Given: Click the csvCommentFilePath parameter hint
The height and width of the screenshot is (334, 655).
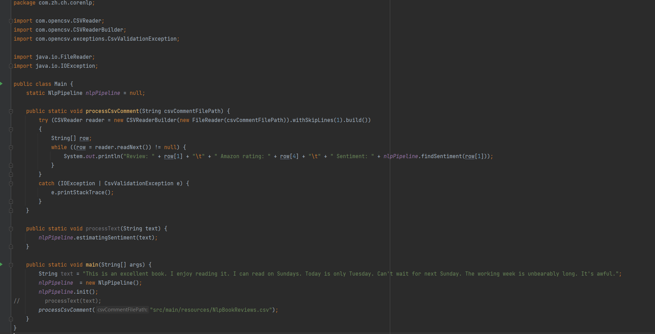Looking at the screenshot, I should point(122,310).
